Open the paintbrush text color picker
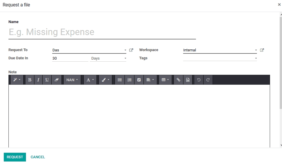The width and height of the screenshot is (282, 165). pos(105,80)
